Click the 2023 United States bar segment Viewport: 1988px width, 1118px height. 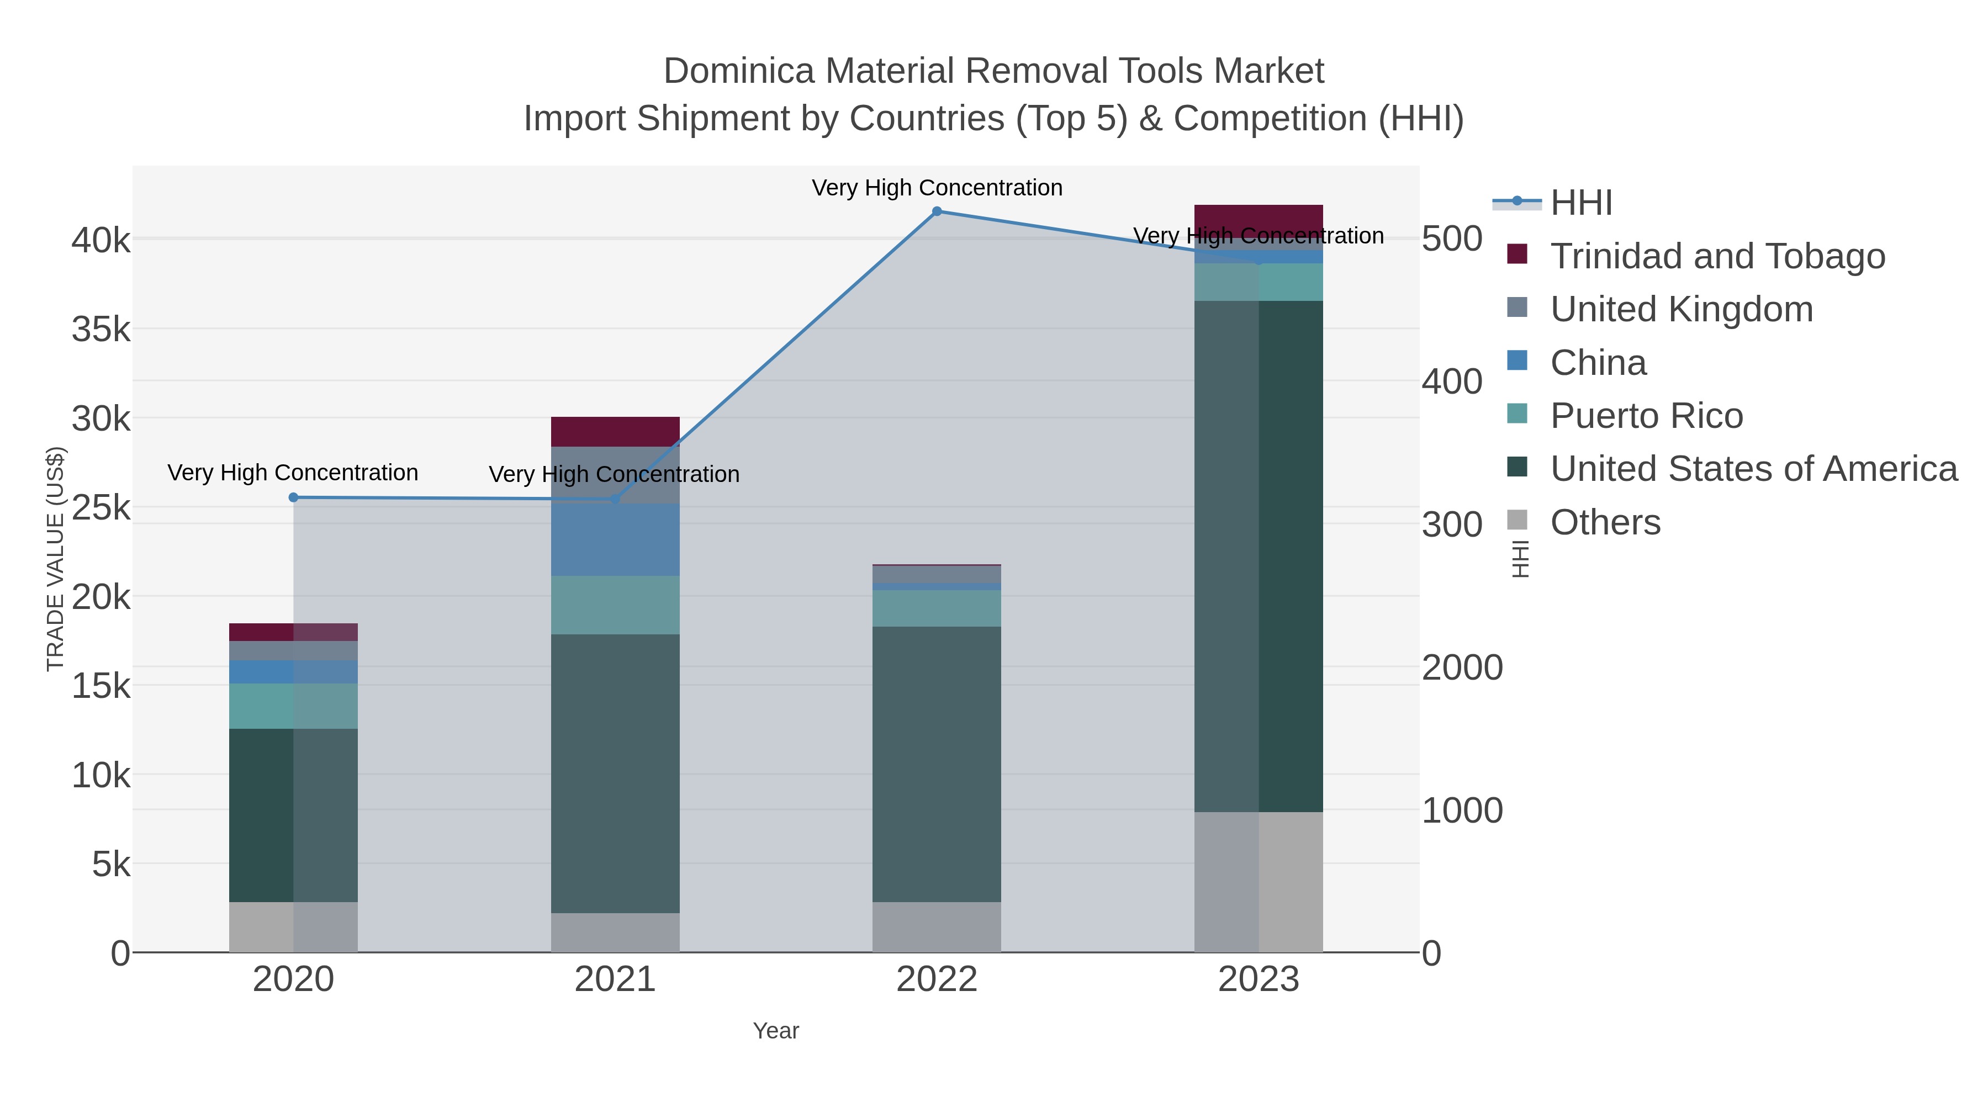(1259, 557)
